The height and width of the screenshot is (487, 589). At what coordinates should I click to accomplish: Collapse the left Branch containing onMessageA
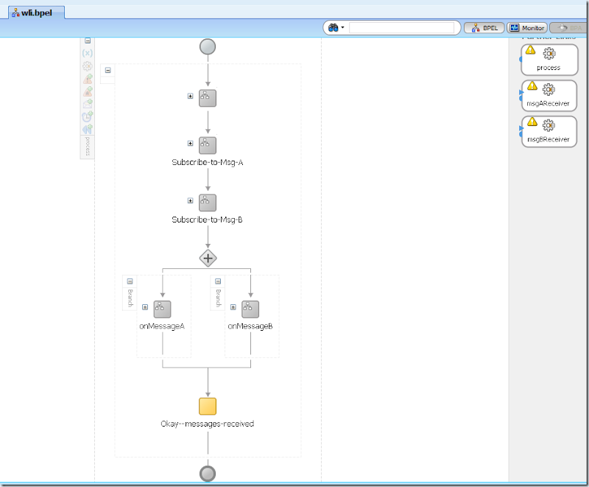pyautogui.click(x=130, y=281)
